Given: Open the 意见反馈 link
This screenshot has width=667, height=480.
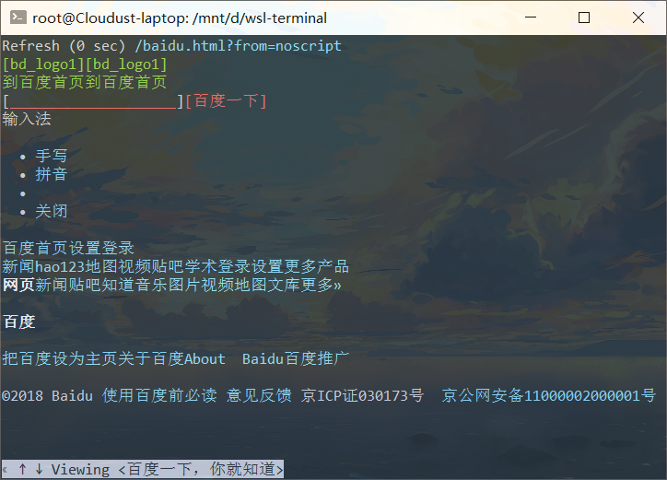Looking at the screenshot, I should pyautogui.click(x=259, y=396).
